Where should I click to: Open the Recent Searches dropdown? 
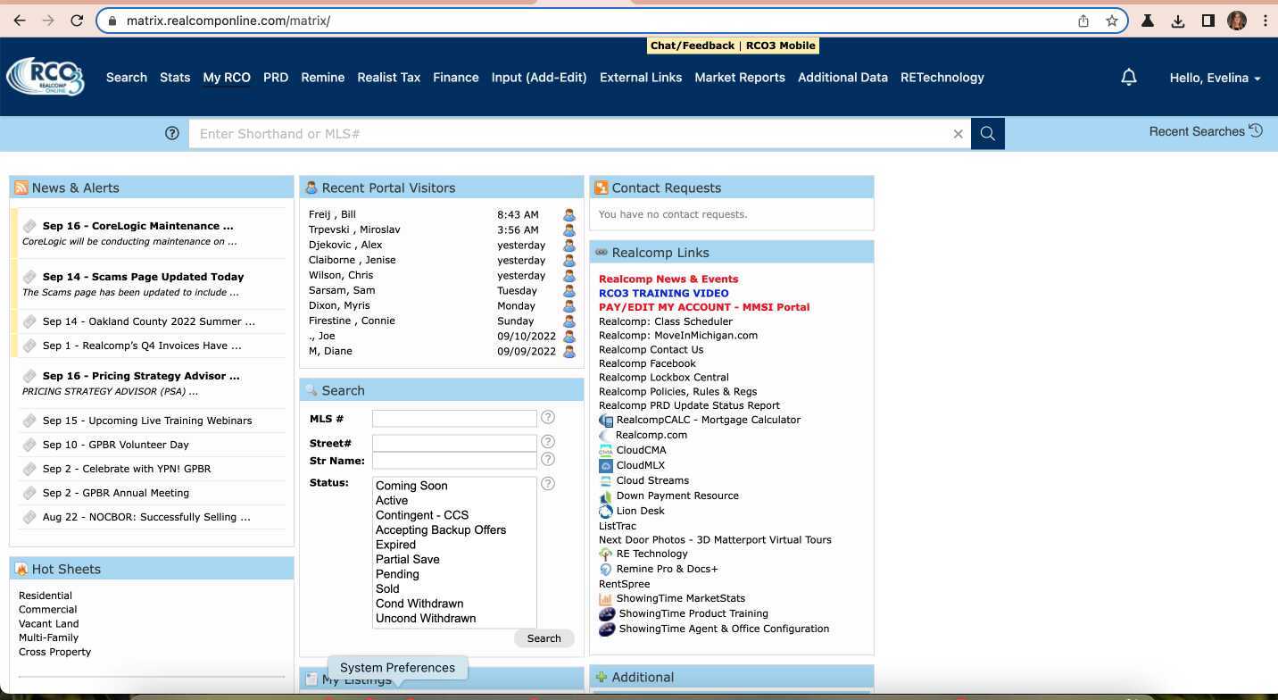click(1205, 131)
